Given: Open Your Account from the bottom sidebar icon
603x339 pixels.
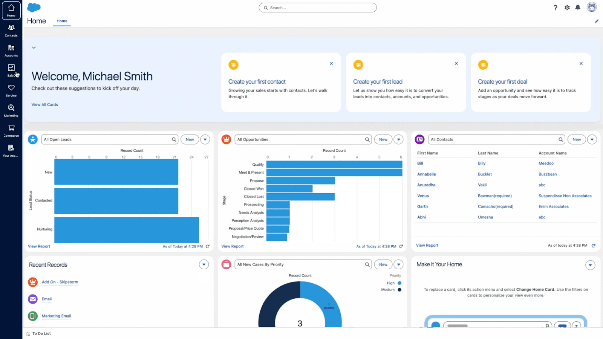Looking at the screenshot, I should point(11,150).
